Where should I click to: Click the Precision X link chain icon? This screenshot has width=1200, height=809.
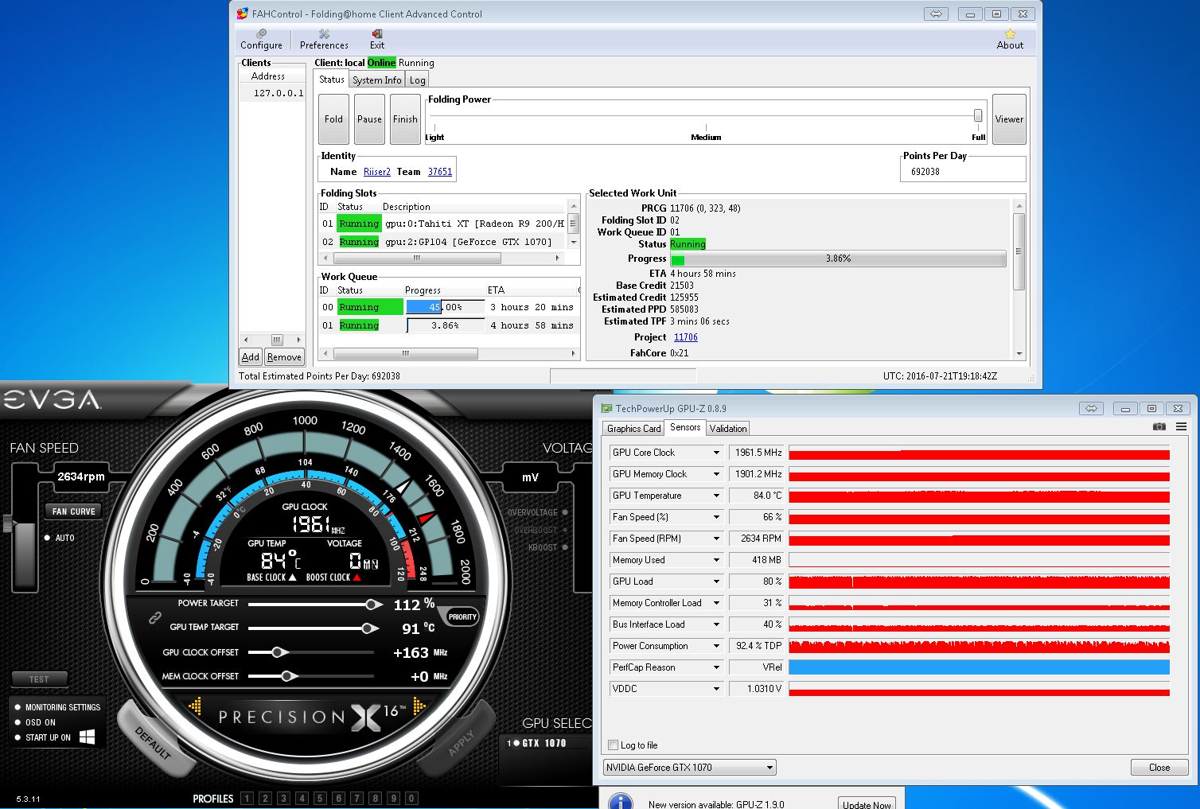point(156,617)
